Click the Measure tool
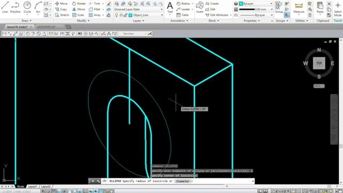The image size is (343, 193). 299,7
